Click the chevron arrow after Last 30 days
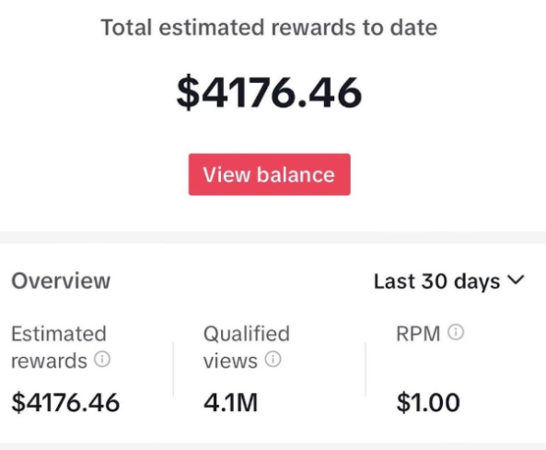The width and height of the screenshot is (546, 450). 516,279
